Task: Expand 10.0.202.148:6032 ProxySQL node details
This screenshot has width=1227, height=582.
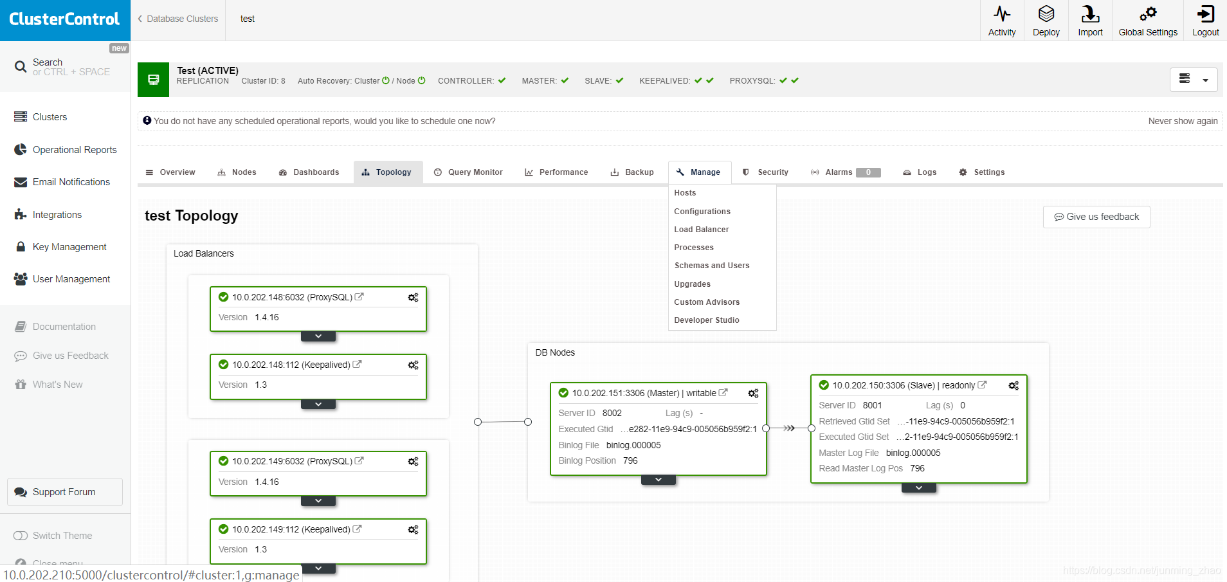Action: pos(318,336)
